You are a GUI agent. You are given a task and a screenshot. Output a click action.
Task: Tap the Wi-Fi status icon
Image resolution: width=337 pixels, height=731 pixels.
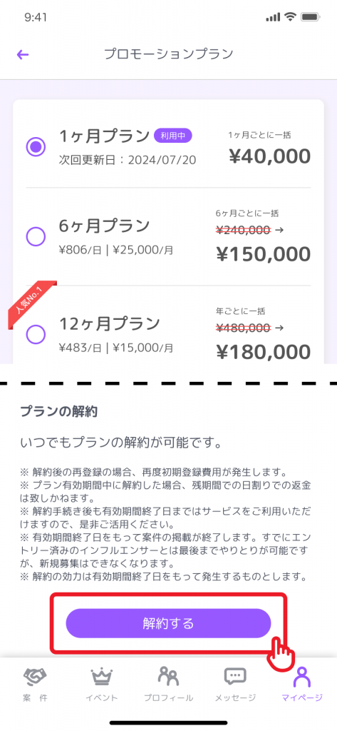[291, 17]
